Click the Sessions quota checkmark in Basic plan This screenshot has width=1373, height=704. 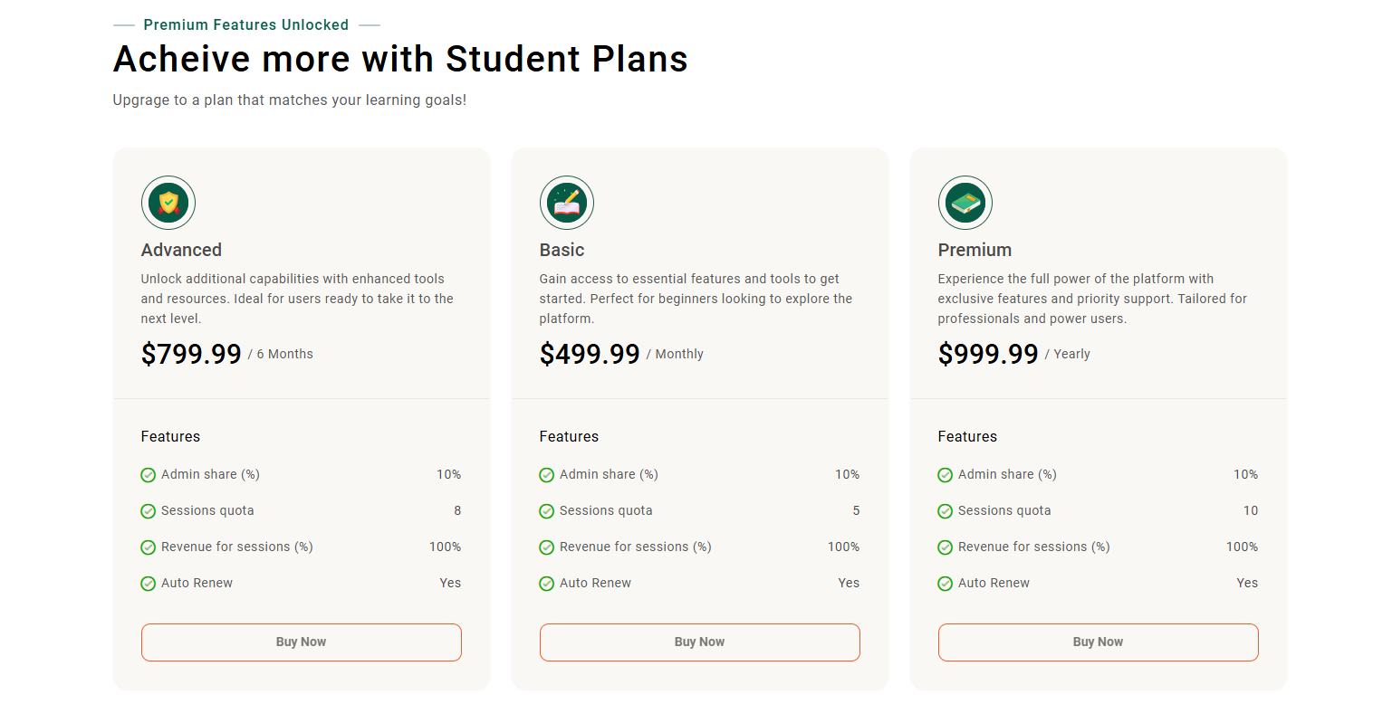pyautogui.click(x=547, y=511)
